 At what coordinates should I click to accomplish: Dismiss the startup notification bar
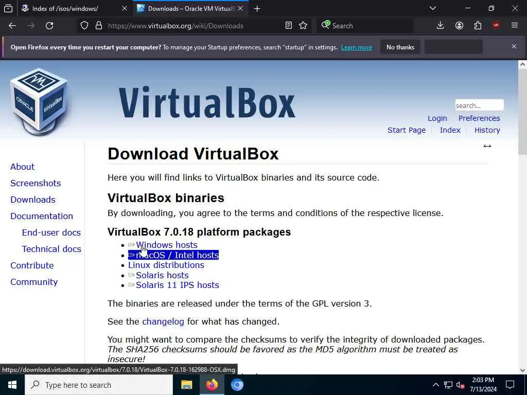pos(514,46)
